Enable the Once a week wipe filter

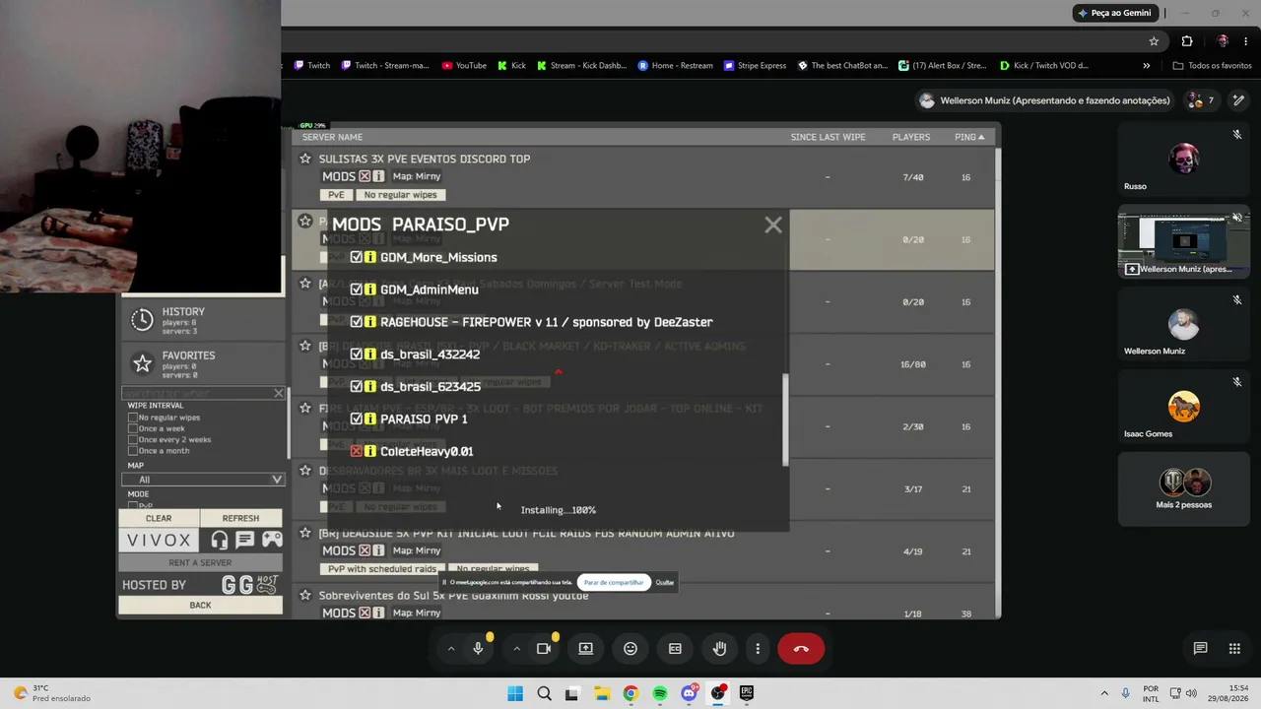tap(133, 428)
